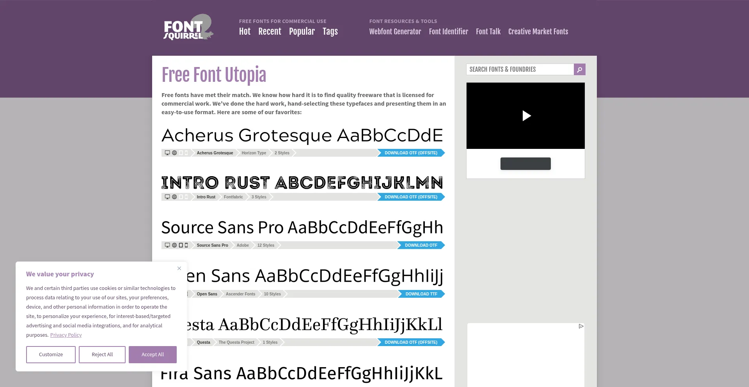The height and width of the screenshot is (387, 749).
Task: Click the desktop license icon for Source Sans Pro
Action: click(x=167, y=245)
